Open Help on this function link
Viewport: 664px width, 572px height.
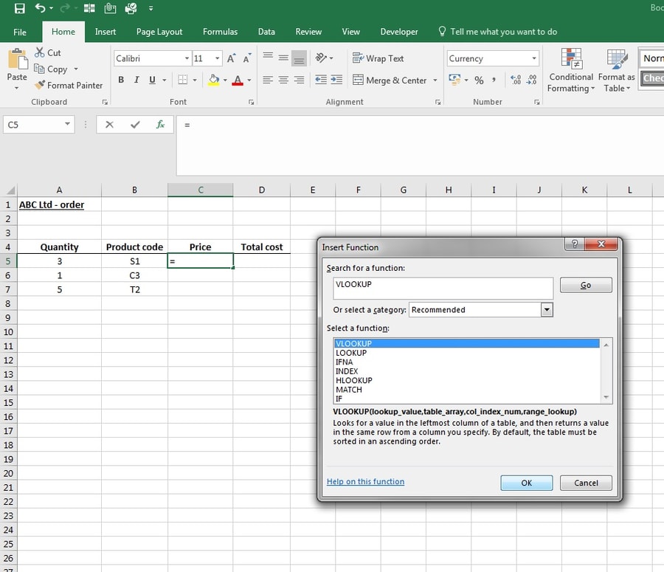(365, 482)
